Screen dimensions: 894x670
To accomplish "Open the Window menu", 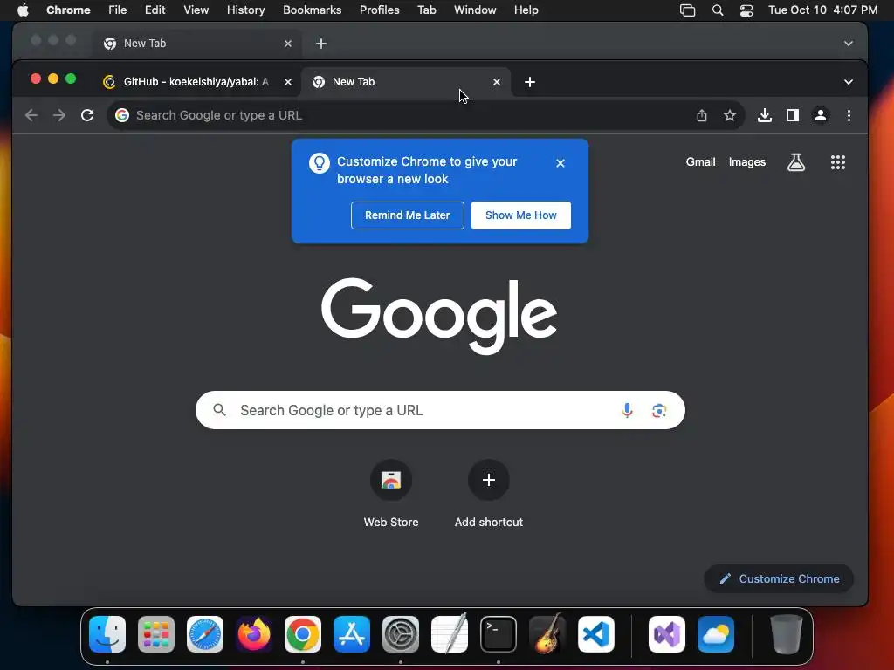I will coord(475,10).
